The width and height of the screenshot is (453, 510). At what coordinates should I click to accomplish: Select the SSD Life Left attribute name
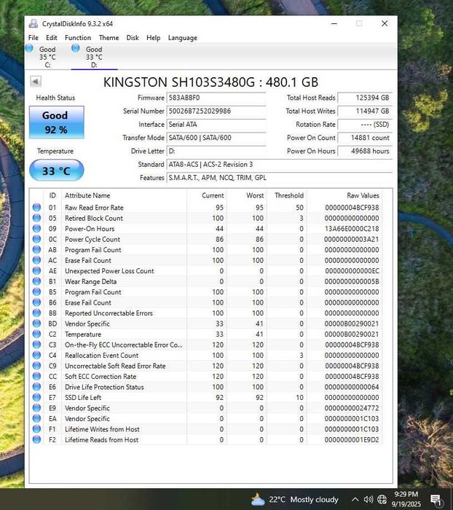coord(83,398)
